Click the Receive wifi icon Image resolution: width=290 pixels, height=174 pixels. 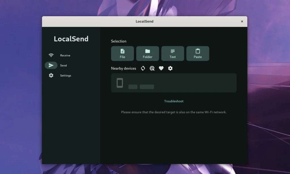[x=51, y=55]
